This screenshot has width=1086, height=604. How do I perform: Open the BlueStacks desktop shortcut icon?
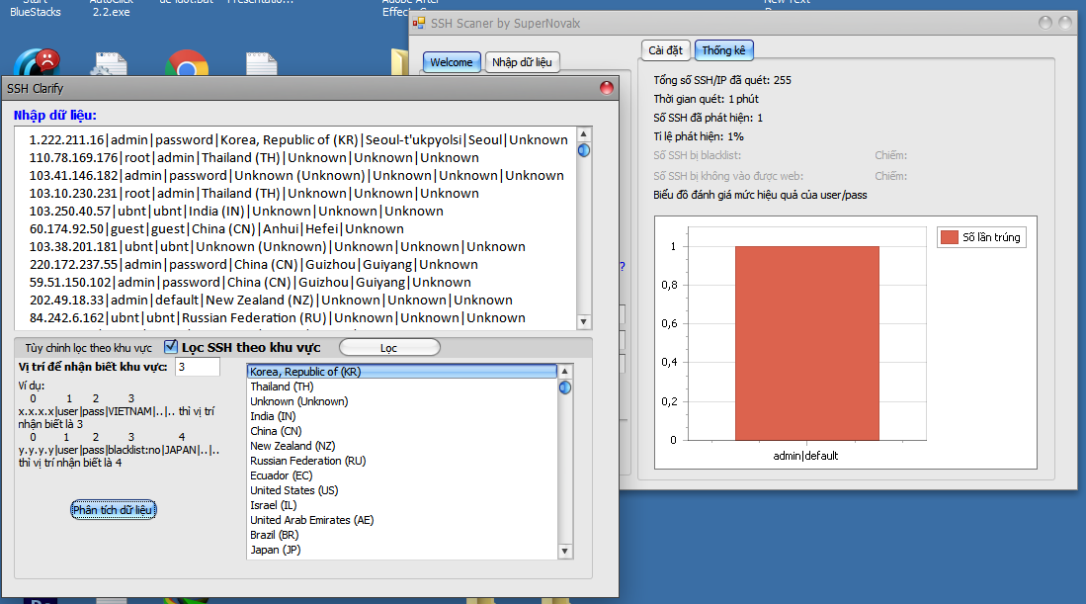(36, 63)
